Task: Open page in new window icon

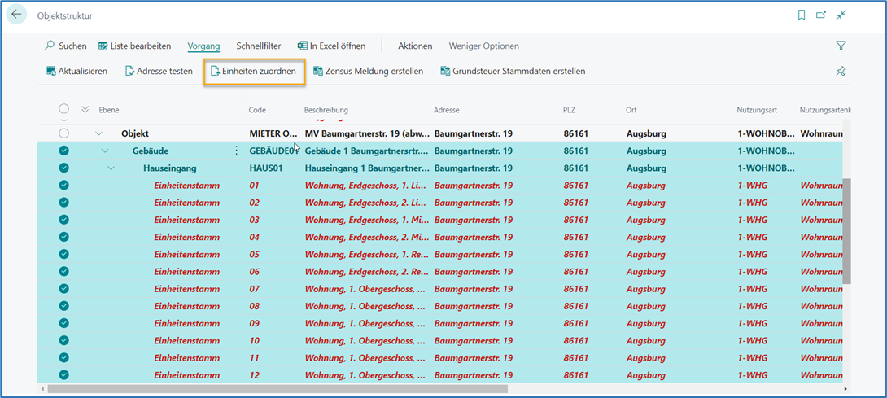Action: coord(821,15)
